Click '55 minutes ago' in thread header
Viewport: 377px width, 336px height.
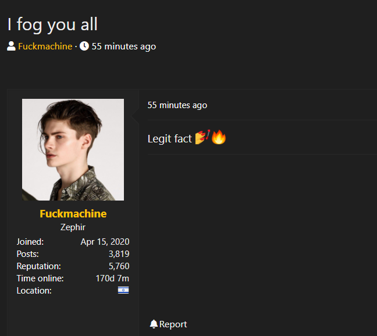(124, 47)
